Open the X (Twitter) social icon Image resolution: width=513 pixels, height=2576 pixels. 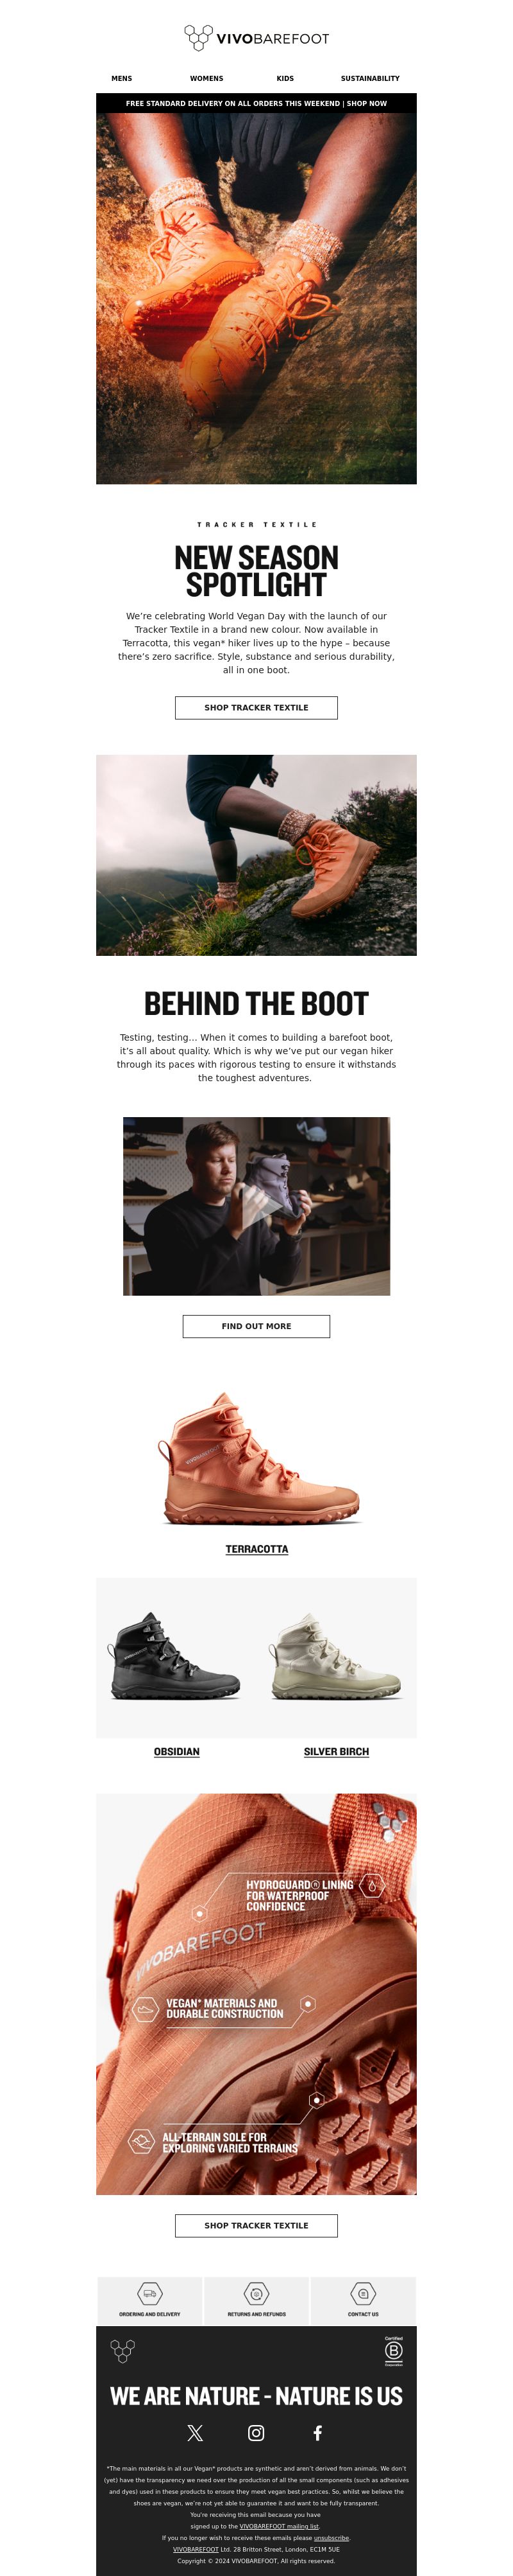(x=195, y=2432)
